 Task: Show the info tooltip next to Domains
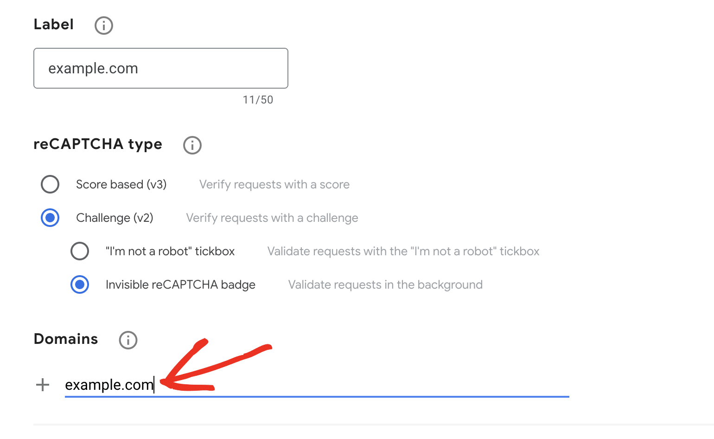(128, 340)
